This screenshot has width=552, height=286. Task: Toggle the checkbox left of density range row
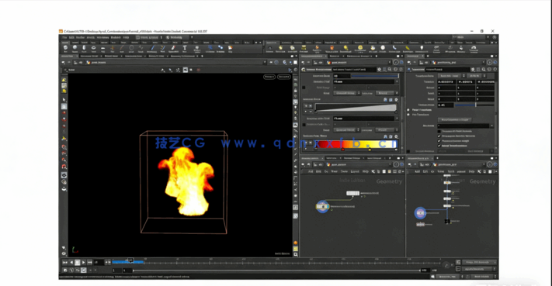point(304,88)
